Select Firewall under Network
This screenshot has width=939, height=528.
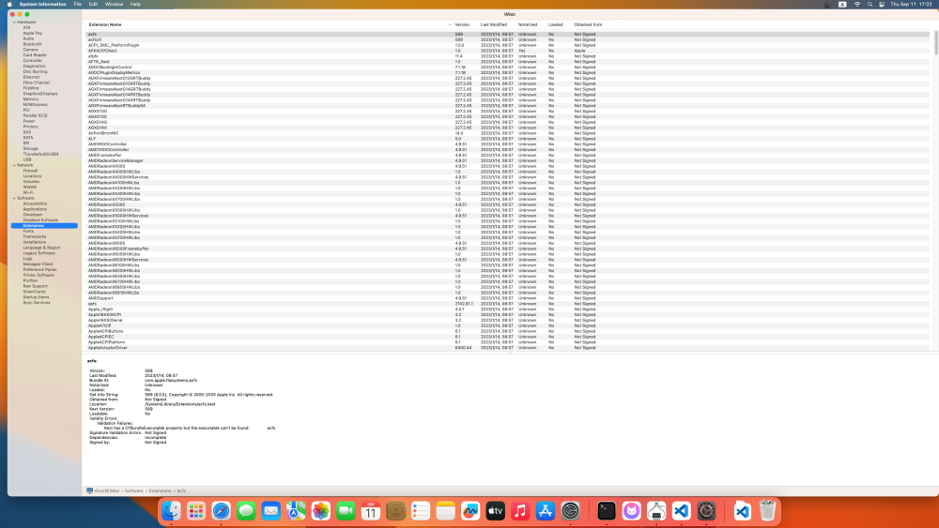tap(30, 171)
